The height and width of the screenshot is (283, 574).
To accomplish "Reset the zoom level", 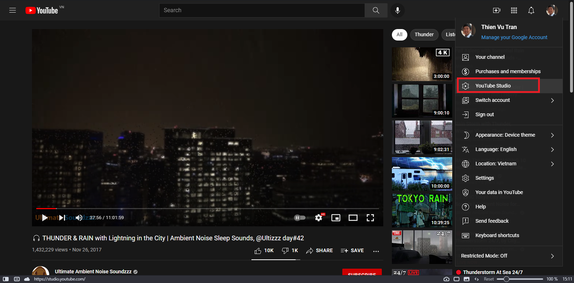I will click(x=489, y=279).
